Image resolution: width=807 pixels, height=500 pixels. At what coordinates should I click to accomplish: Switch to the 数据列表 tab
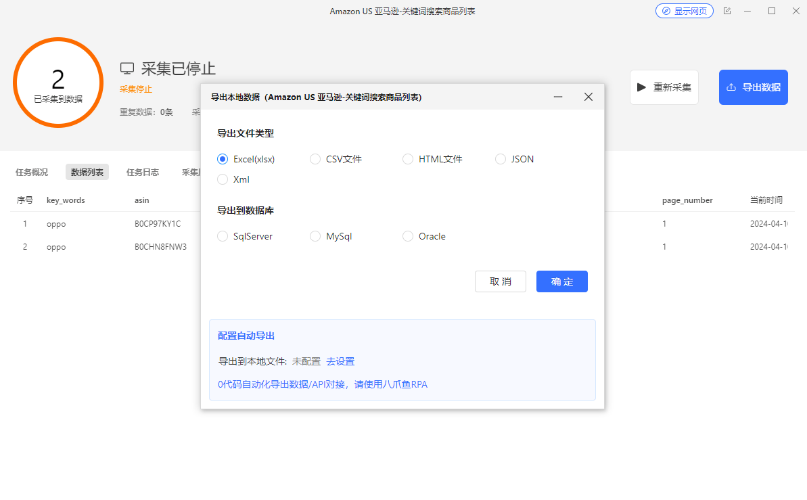(87, 172)
